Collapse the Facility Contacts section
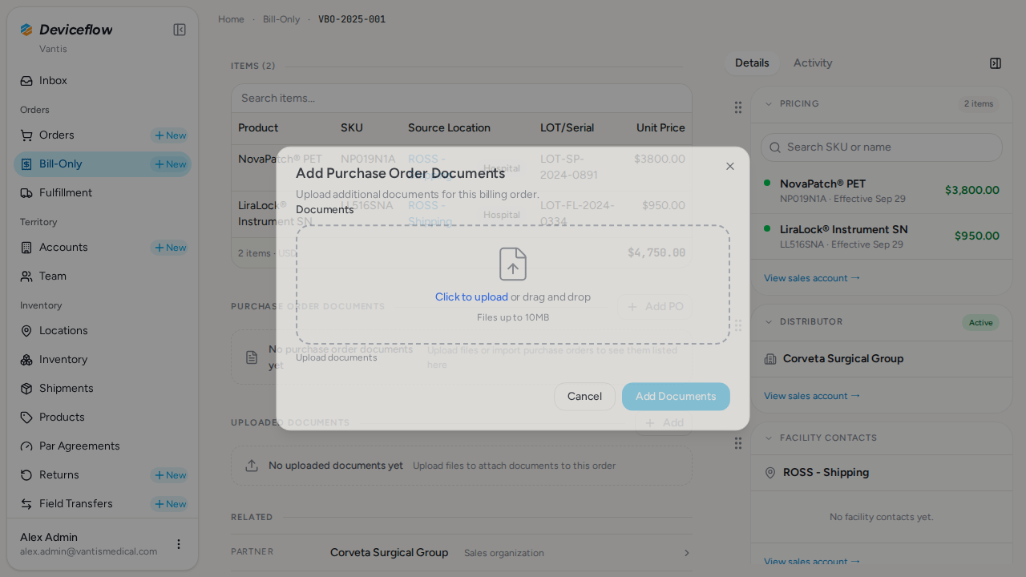The width and height of the screenshot is (1026, 577). (x=769, y=438)
